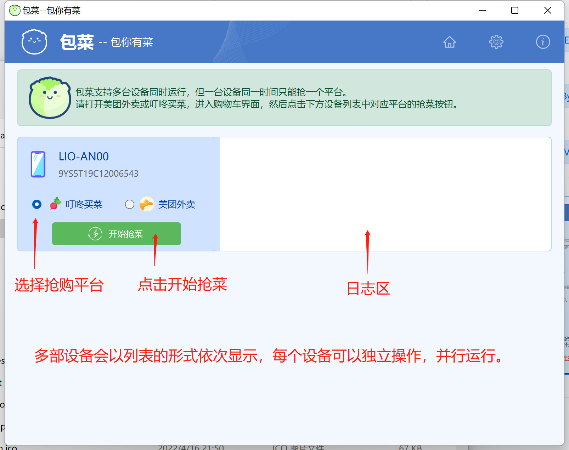Click the header title 包菜 -- 包你有菜
The height and width of the screenshot is (450, 569).
(x=107, y=42)
